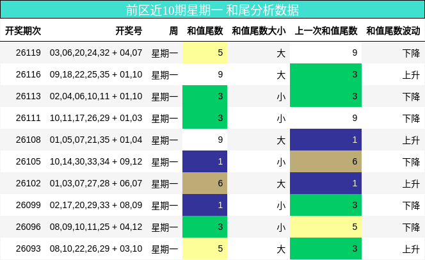Viewport: 425px width, 260px height.
Task: Click 上升 trend in row 26093
Action: pyautogui.click(x=411, y=249)
